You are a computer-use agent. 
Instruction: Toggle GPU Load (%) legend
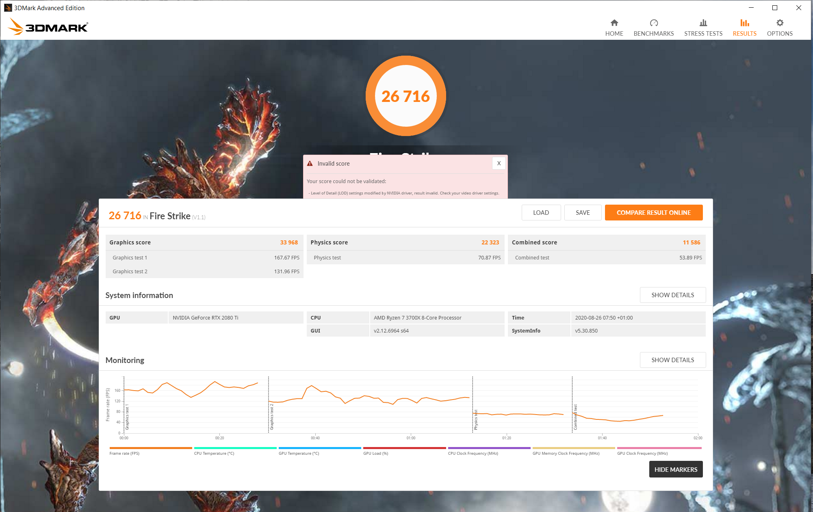(404, 451)
